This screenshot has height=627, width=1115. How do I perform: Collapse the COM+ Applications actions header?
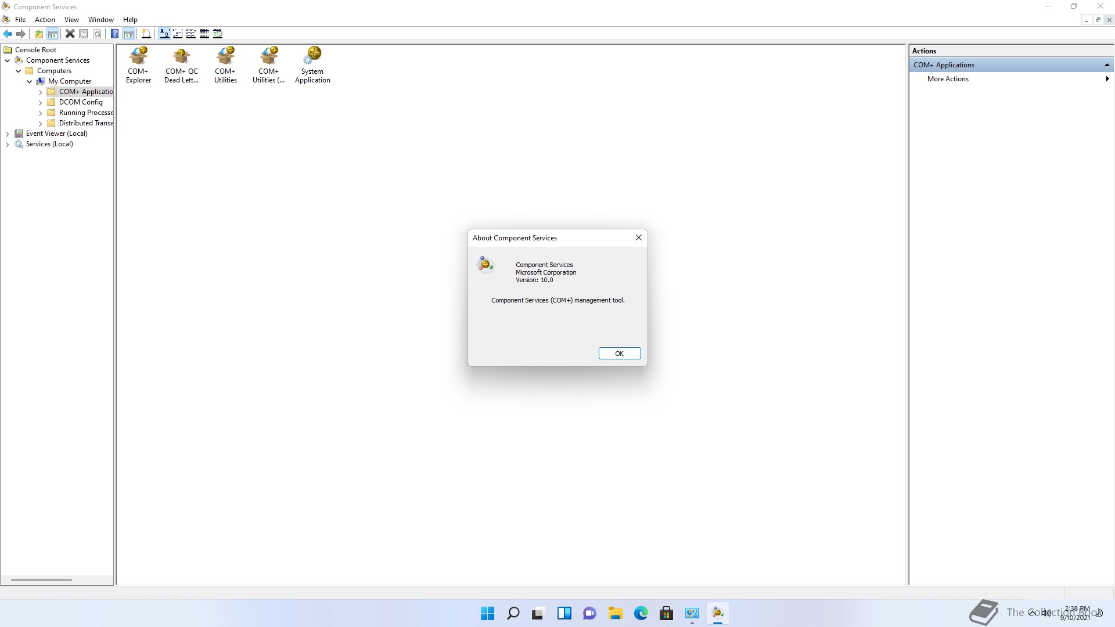point(1107,65)
